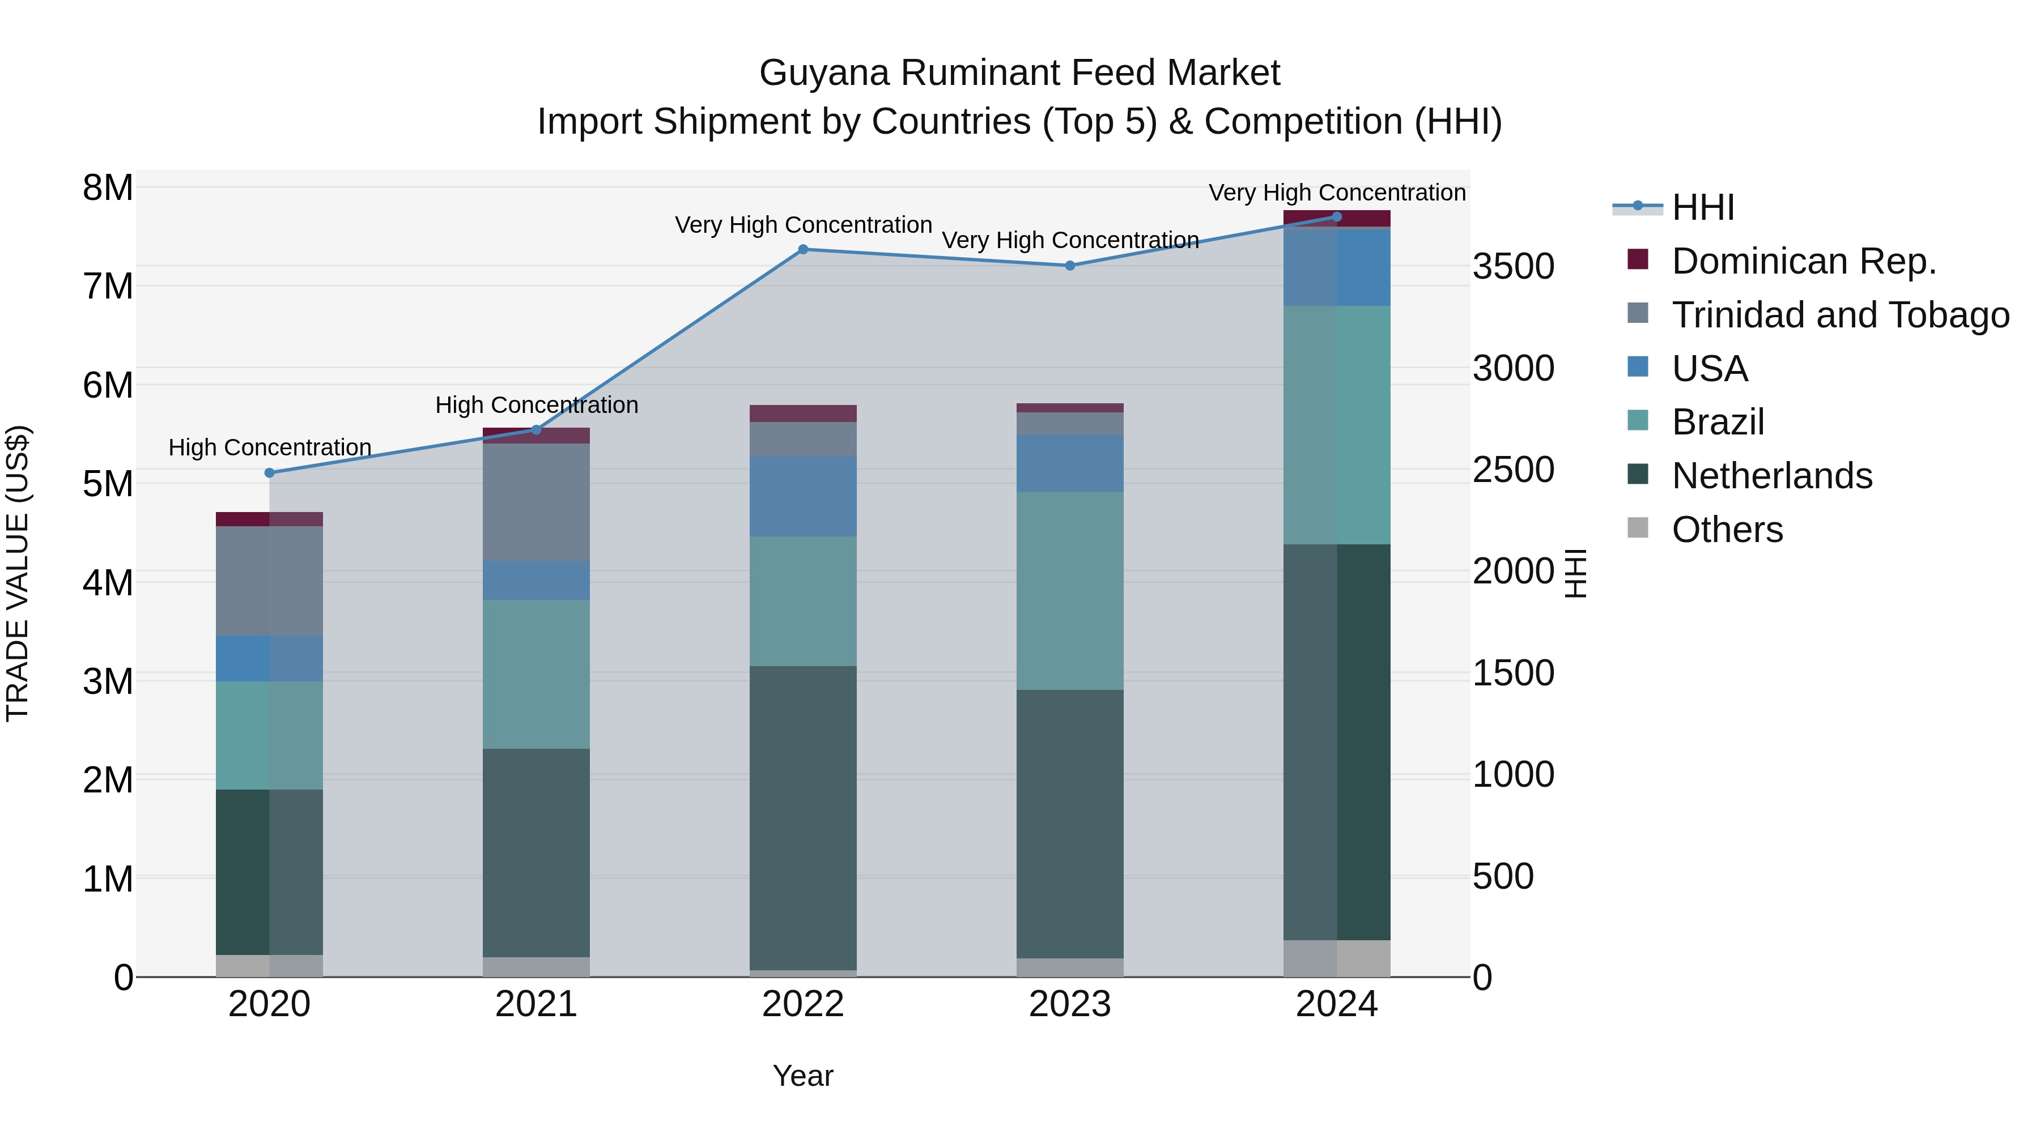
Task: Click the 2024 Others bar segment
Action: (x=1337, y=958)
